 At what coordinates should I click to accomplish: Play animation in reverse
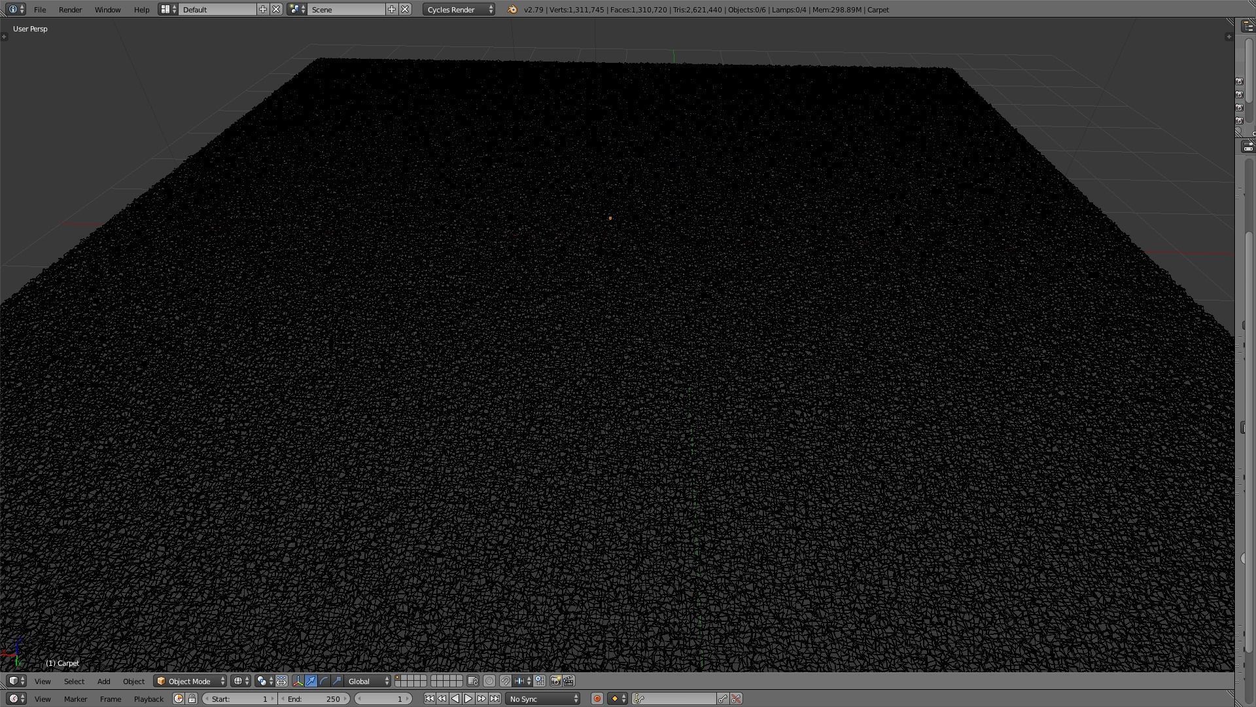tap(455, 698)
